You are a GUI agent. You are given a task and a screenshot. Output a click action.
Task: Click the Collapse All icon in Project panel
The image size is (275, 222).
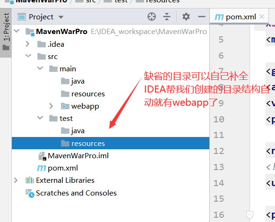(167, 17)
